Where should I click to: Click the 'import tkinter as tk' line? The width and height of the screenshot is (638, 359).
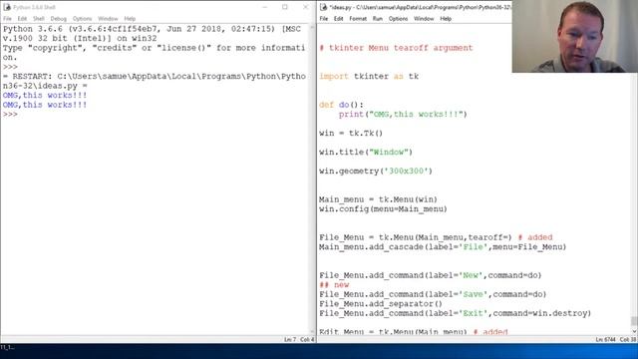tap(369, 77)
